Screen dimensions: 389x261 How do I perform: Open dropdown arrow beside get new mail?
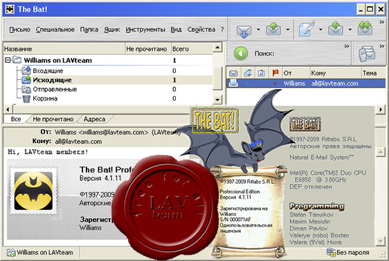[x=258, y=30]
